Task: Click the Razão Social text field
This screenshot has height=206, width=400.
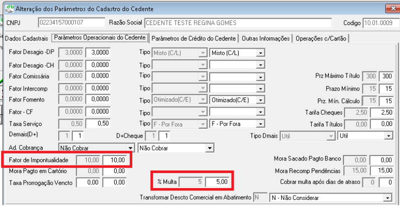Action: (238, 23)
